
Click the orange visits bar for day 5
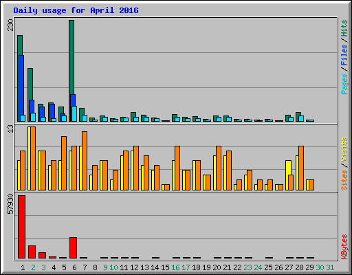[64, 163]
